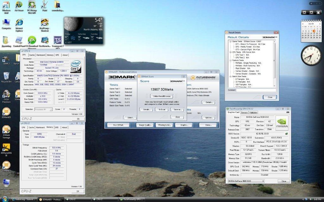The image size is (324, 202).
Task: Click the BIOS save chip icon in GPU-Z
Action: (x=287, y=134)
